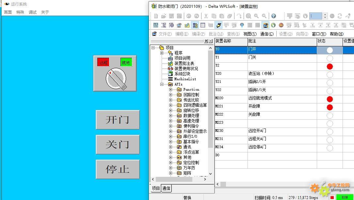This screenshot has height=200, width=354.
Task: Switch to the 通信 tab at panel bottom
Action: click(x=166, y=188)
